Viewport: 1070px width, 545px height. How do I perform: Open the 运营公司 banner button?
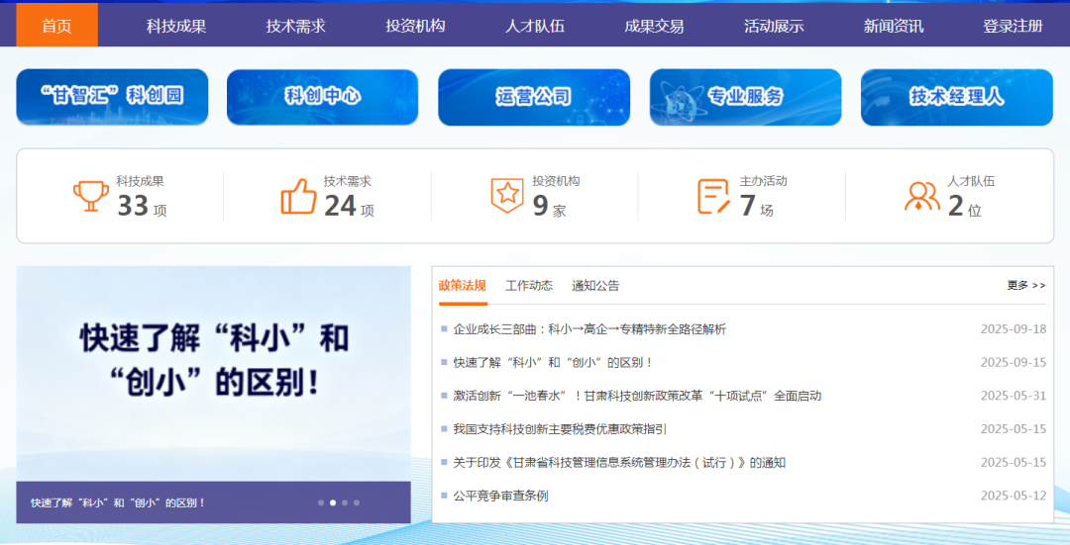coord(534,97)
